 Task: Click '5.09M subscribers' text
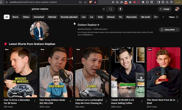click(100, 29)
